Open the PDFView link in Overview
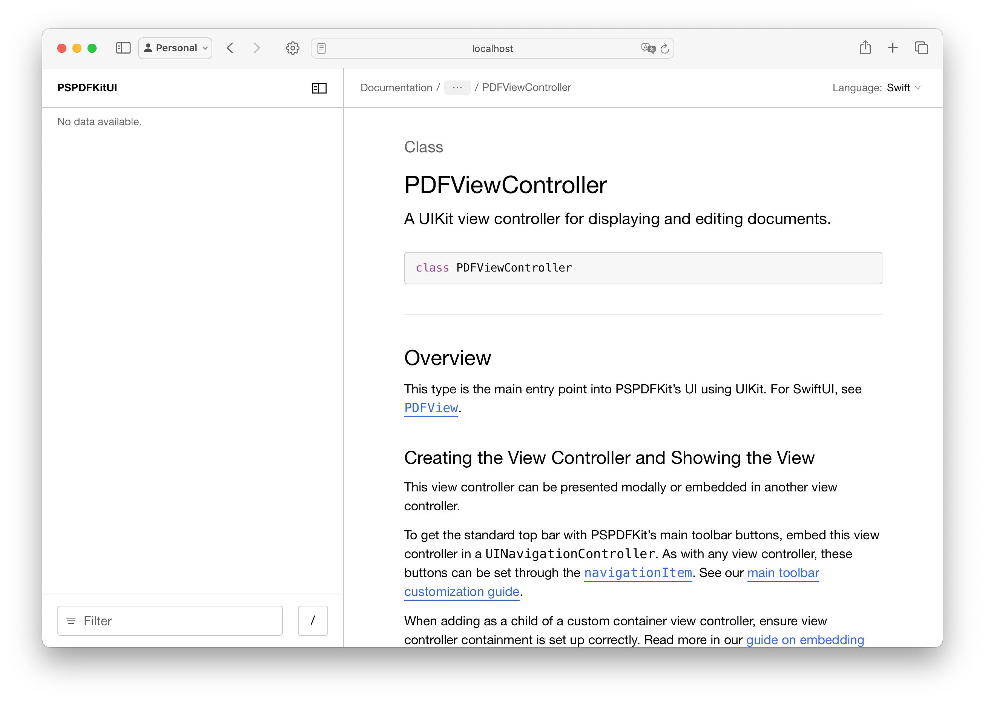Screen dimensions: 985x703 431,408
